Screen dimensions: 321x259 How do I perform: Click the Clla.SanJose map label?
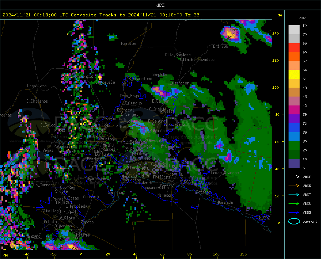tap(178, 55)
